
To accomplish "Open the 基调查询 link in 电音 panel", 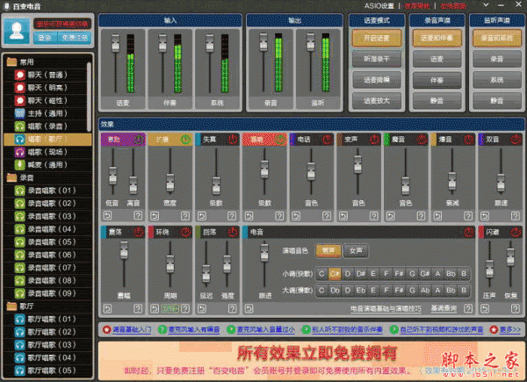I will click(444, 308).
